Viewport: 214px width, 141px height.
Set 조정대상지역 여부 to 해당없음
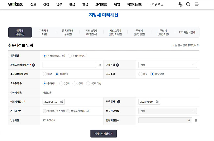(57, 74)
